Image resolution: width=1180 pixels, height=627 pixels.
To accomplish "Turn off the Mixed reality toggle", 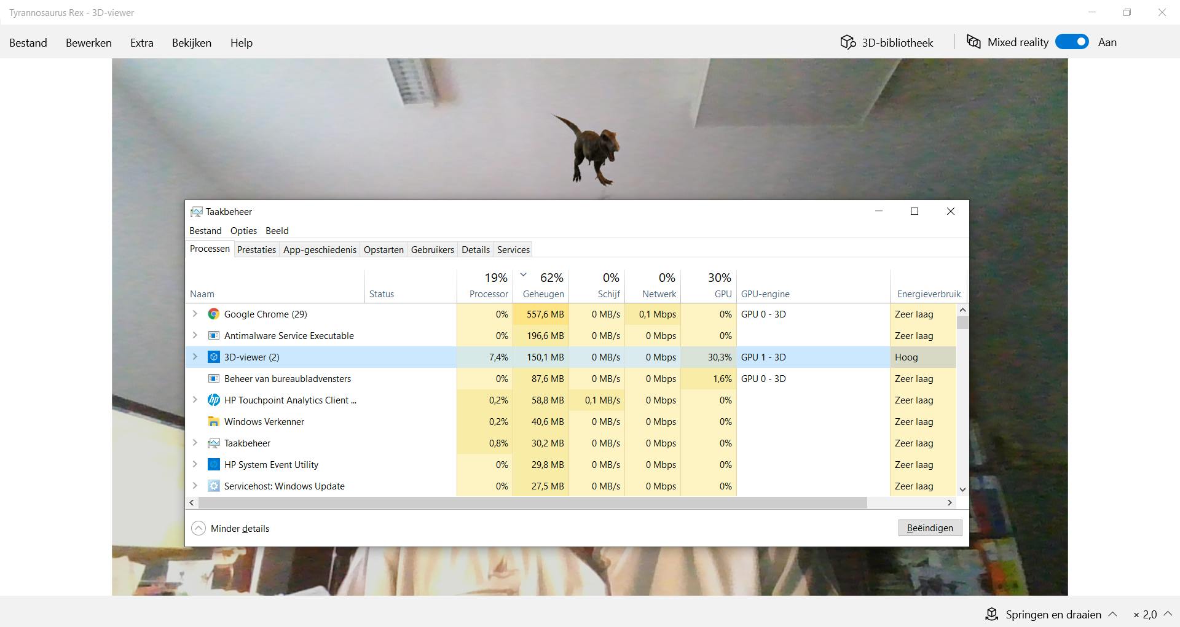I will click(x=1072, y=42).
